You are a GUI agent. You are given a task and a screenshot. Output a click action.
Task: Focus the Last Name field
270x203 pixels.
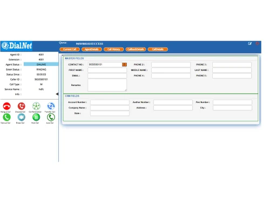pyautogui.click(x=232, y=70)
